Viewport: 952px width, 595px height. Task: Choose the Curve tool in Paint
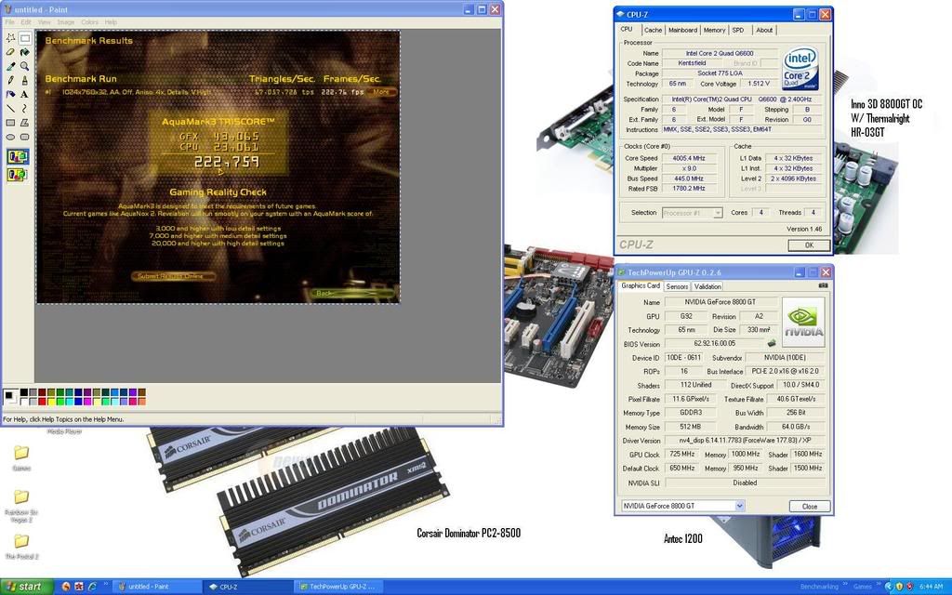tap(25, 108)
